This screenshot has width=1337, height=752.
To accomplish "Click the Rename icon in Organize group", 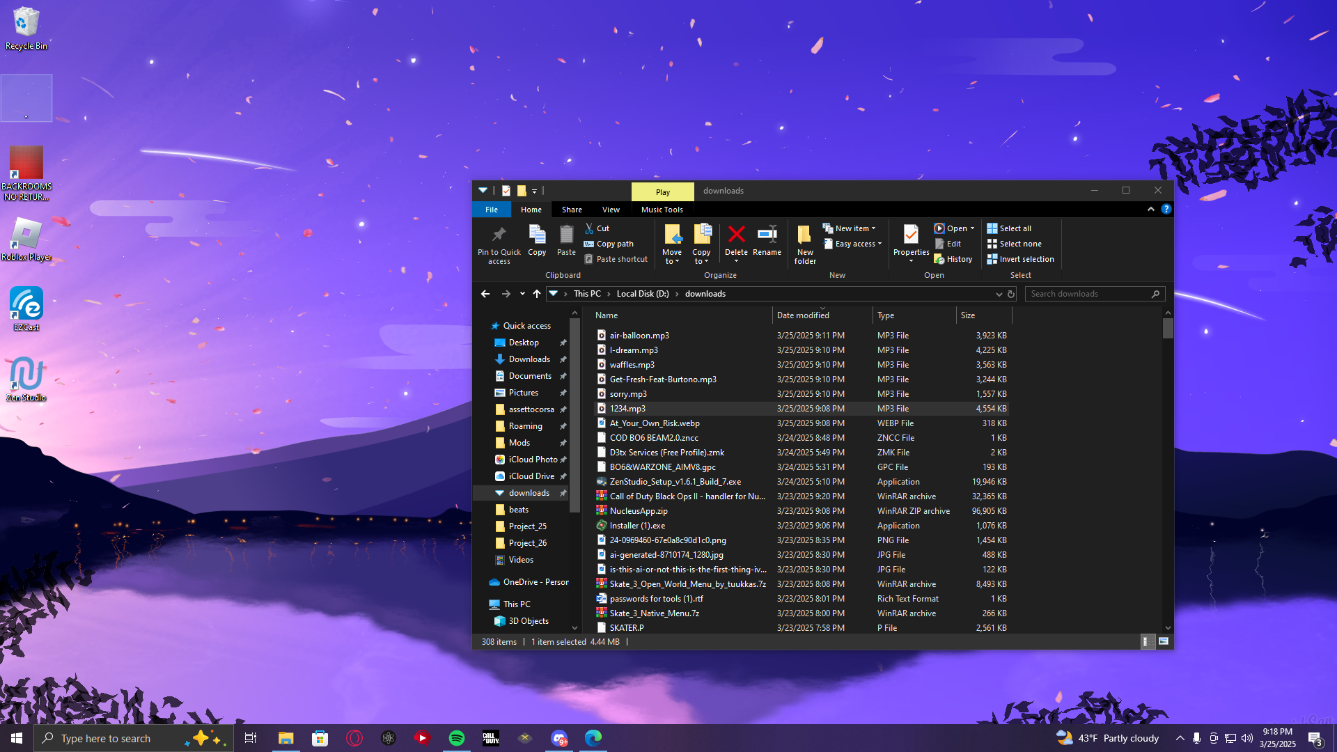I will click(x=767, y=241).
